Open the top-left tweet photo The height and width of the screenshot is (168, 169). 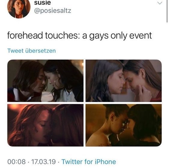(45, 81)
